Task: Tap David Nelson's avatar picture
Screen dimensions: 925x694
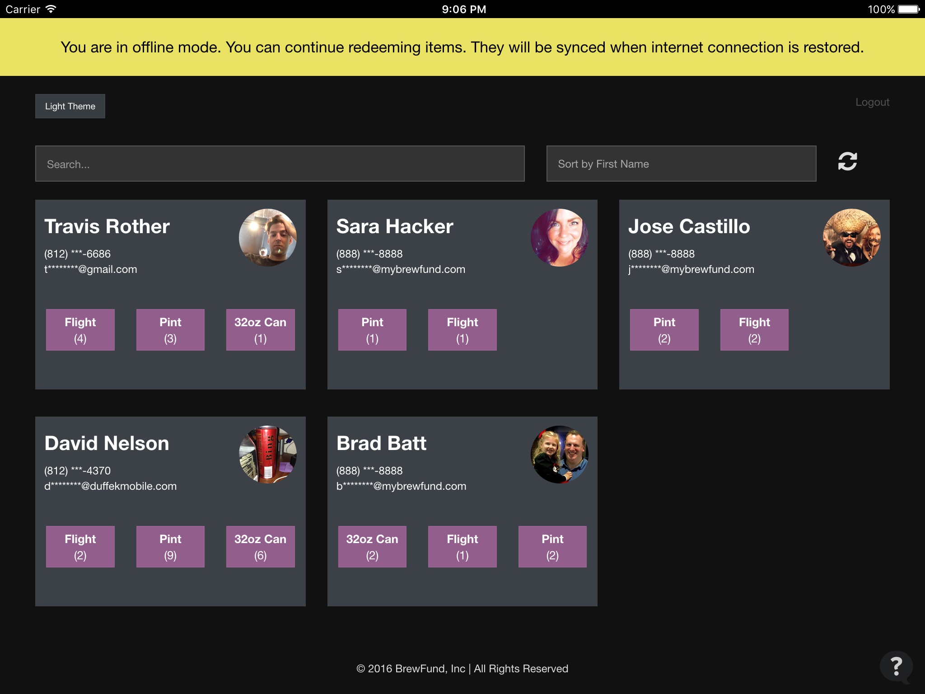Action: [267, 455]
